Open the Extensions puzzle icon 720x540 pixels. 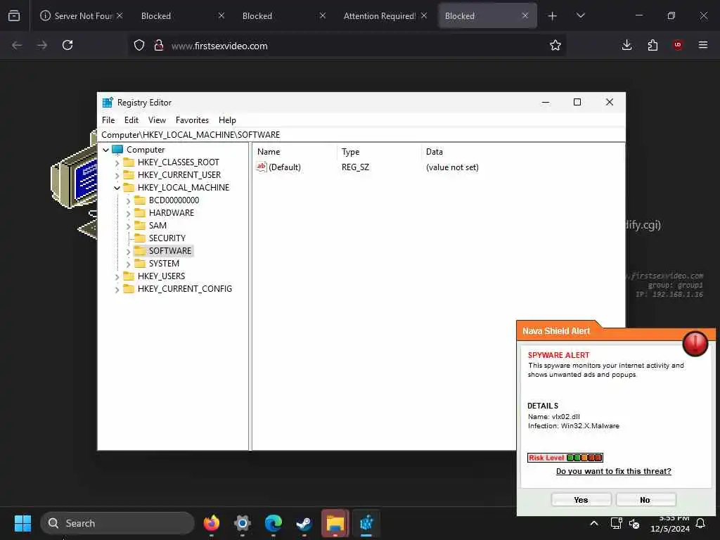[652, 45]
